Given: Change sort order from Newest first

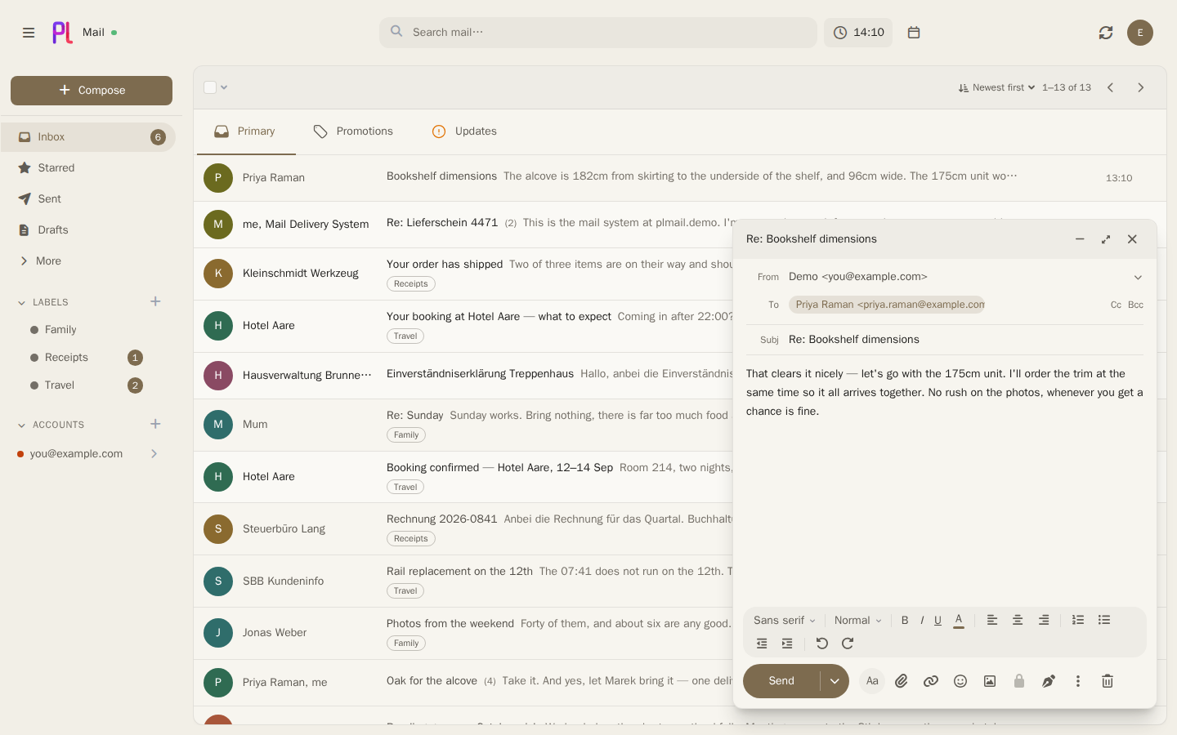Looking at the screenshot, I should point(997,87).
